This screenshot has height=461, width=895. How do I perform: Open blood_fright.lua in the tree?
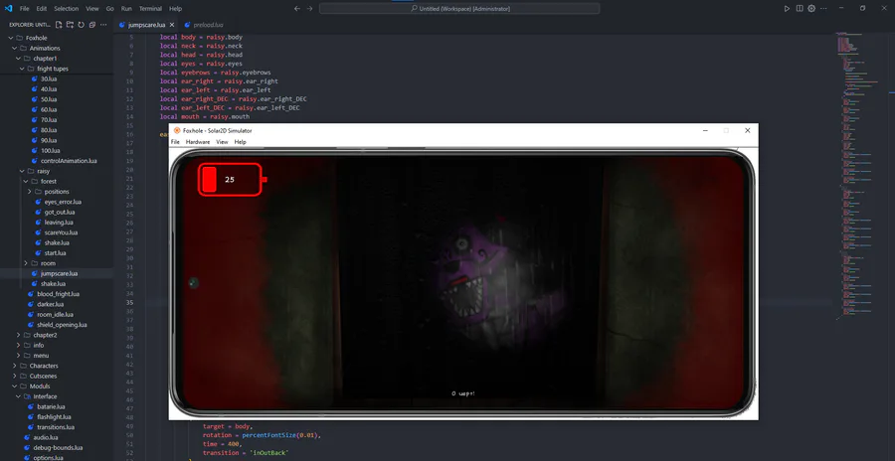pos(58,294)
